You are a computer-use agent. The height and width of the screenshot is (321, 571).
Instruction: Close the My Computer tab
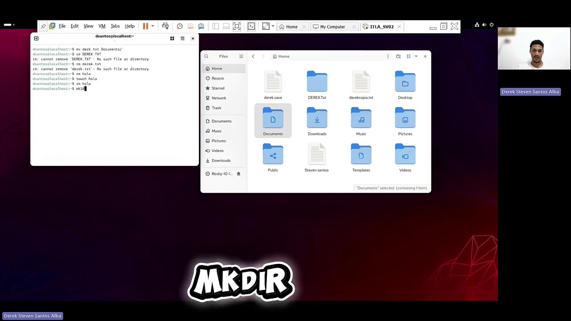(x=354, y=27)
